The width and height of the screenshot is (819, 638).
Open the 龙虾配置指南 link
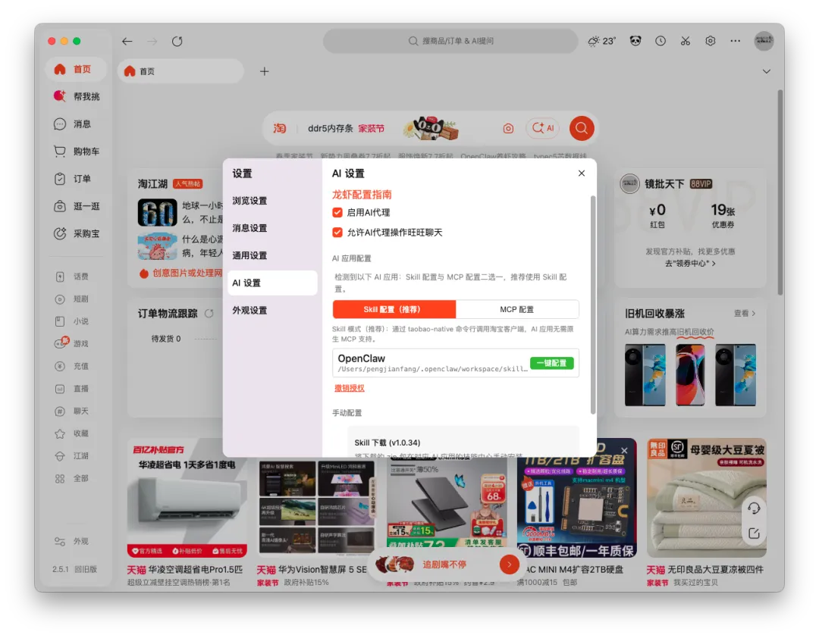pos(362,195)
